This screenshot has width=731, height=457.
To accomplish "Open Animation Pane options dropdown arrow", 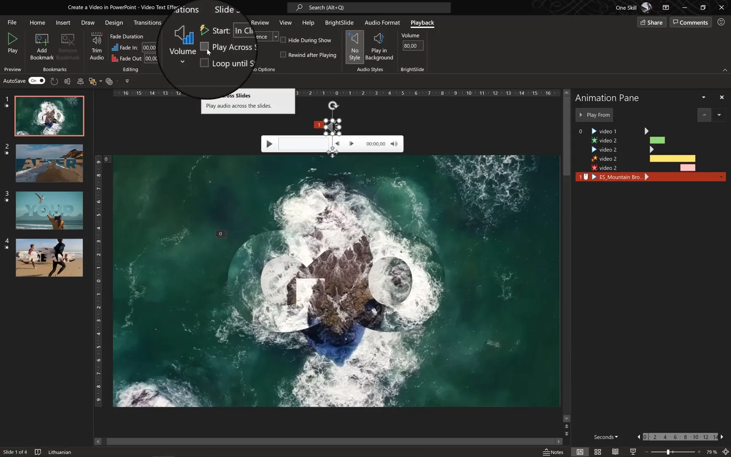I will click(x=704, y=98).
